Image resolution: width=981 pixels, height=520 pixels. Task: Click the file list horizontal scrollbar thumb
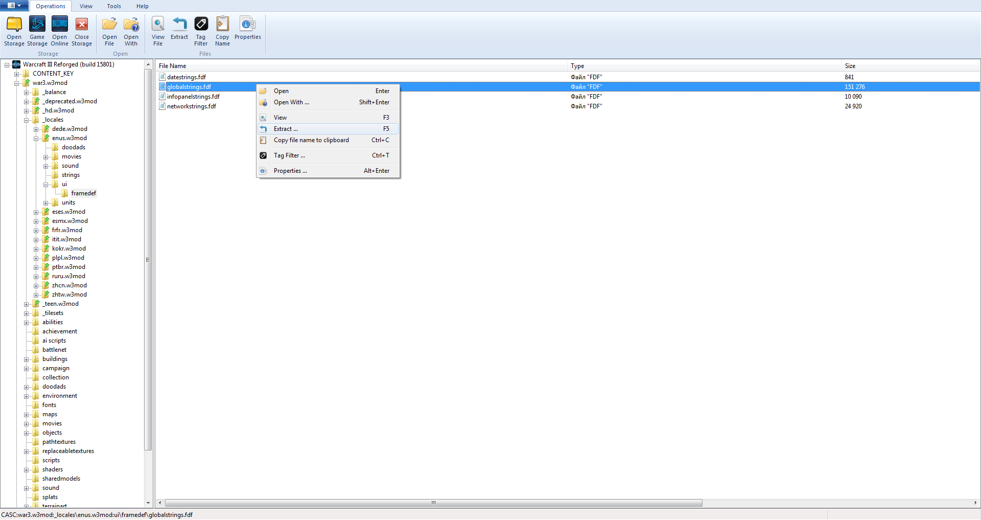pyautogui.click(x=433, y=503)
